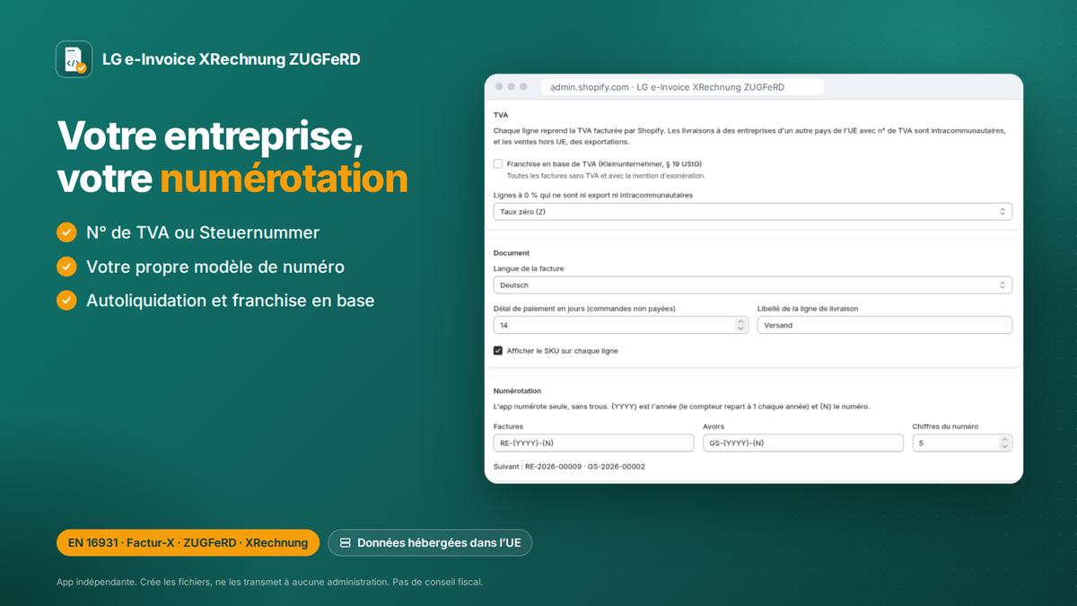
Task: Click the Données hébergées dans l'UE badge
Action: click(430, 542)
